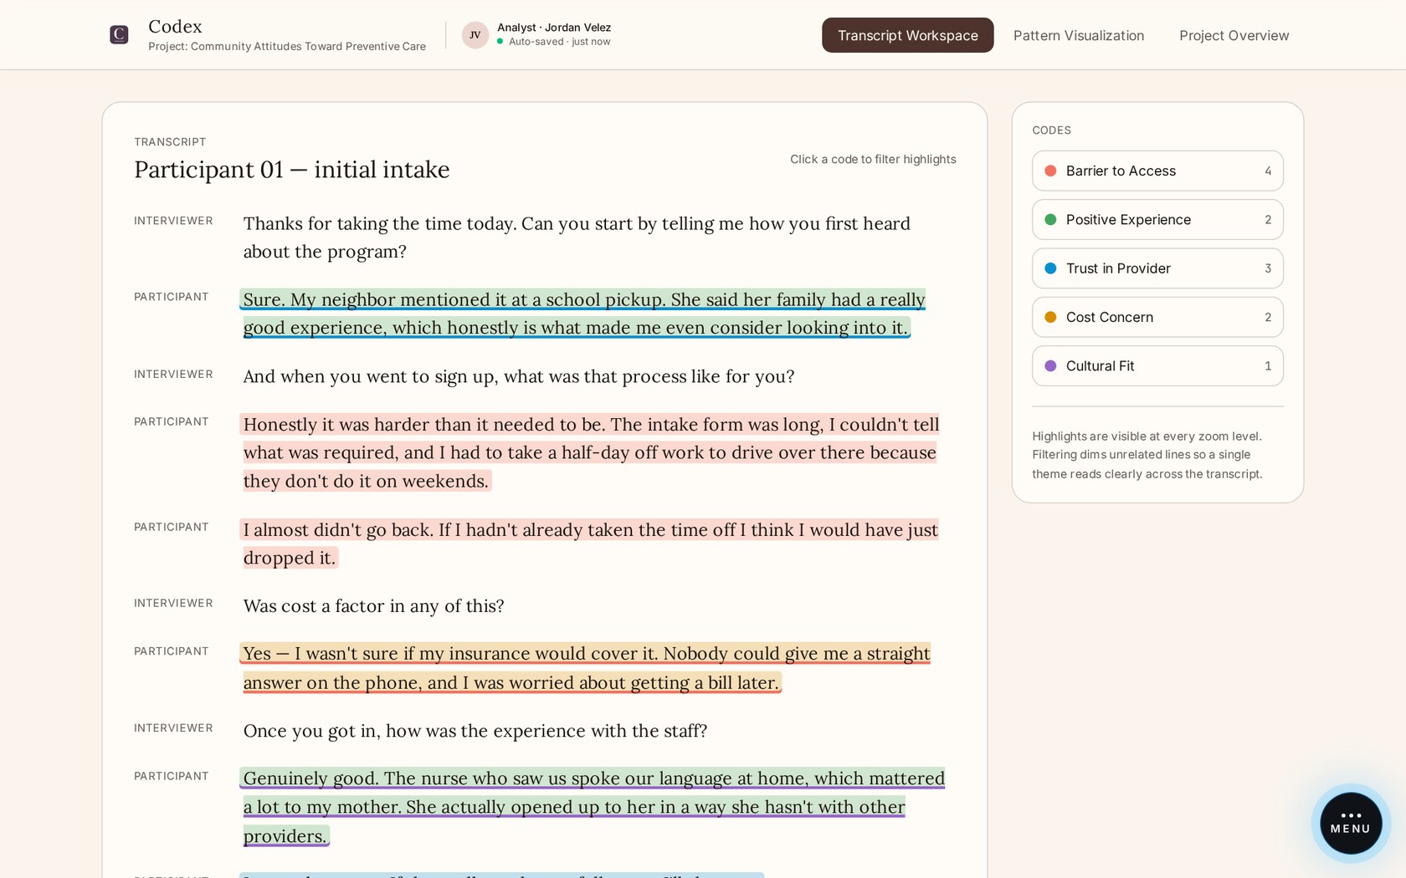
Task: Click the 'Participant 01 — initial intake' title
Action: click(x=292, y=170)
